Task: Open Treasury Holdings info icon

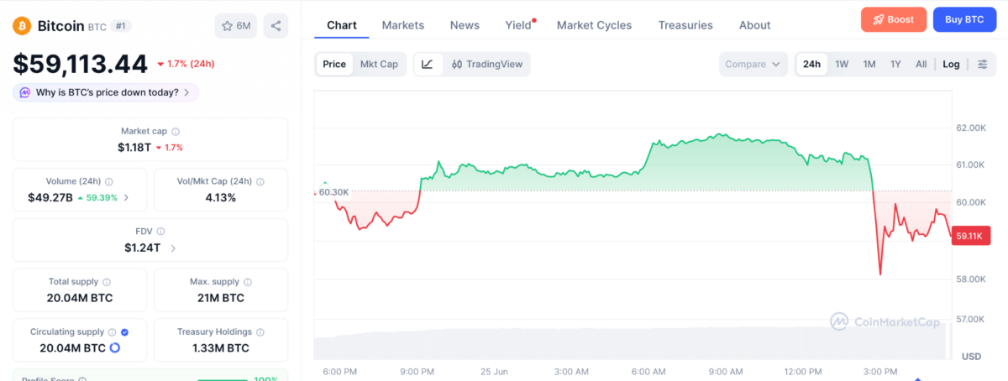Action: (260, 332)
